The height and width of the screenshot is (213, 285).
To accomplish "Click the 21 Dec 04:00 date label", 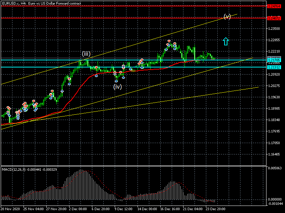I will pyautogui.click(x=193, y=209).
